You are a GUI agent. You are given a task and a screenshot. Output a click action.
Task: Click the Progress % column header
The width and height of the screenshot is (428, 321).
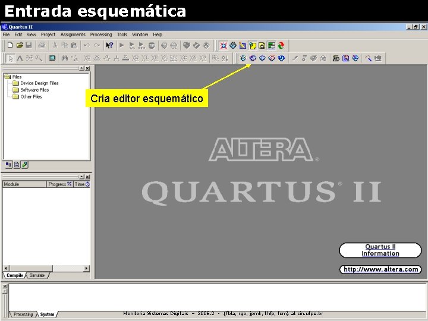pyautogui.click(x=60, y=184)
